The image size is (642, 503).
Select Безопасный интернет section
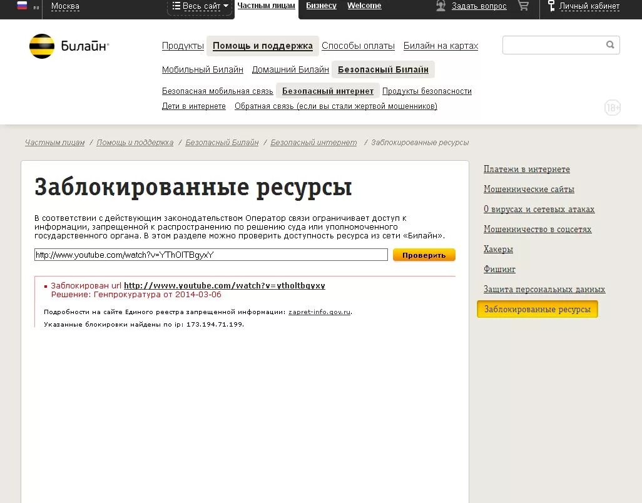point(328,91)
